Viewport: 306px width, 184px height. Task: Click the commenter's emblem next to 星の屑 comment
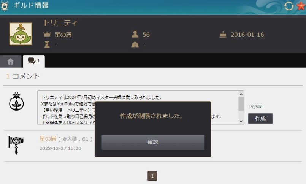point(16,144)
